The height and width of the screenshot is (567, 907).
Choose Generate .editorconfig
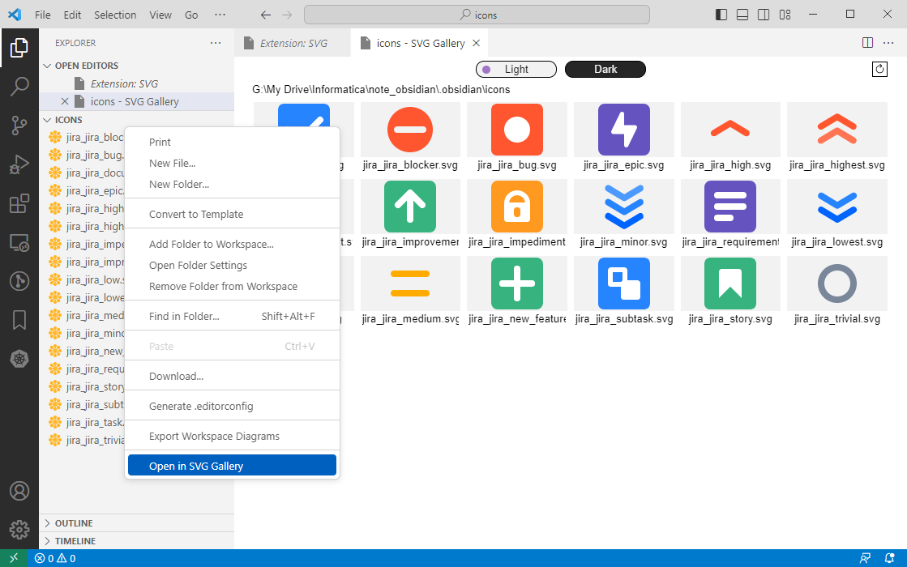[232, 407]
